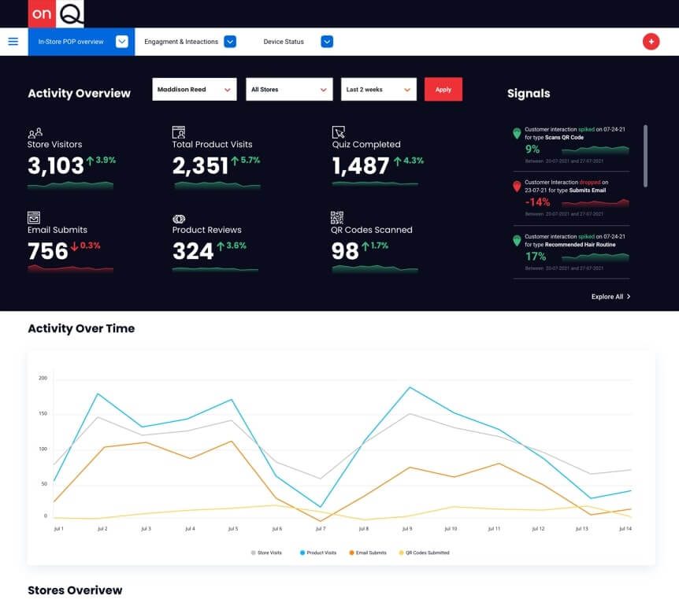Viewport: 679px width, 599px height.
Task: Expand the All Stores dropdown
Action: pyautogui.click(x=288, y=90)
